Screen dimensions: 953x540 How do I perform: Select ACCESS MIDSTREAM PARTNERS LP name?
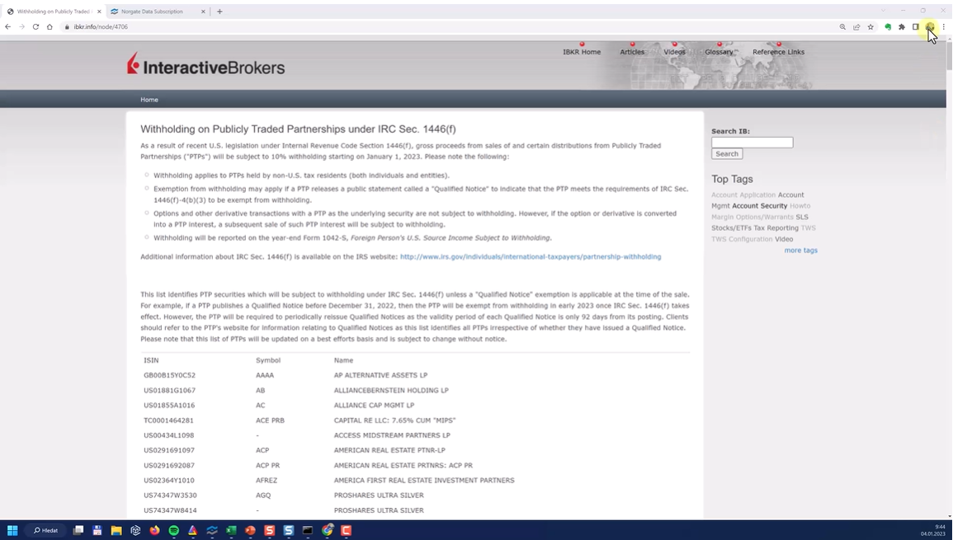[392, 435]
